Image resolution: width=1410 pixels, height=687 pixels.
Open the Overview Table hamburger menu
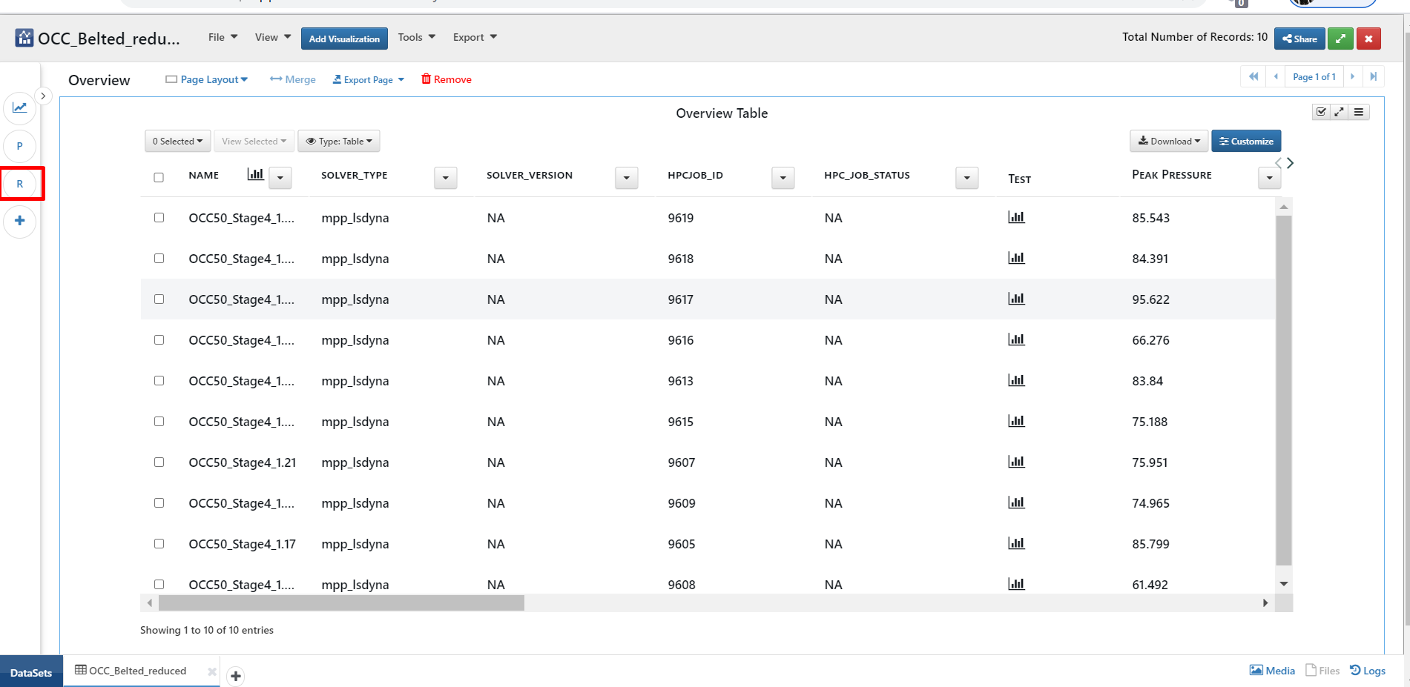click(1359, 112)
